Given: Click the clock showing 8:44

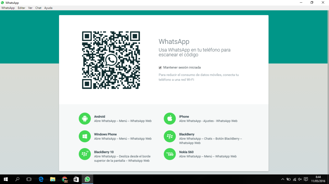Looking at the screenshot, I should point(318,177).
